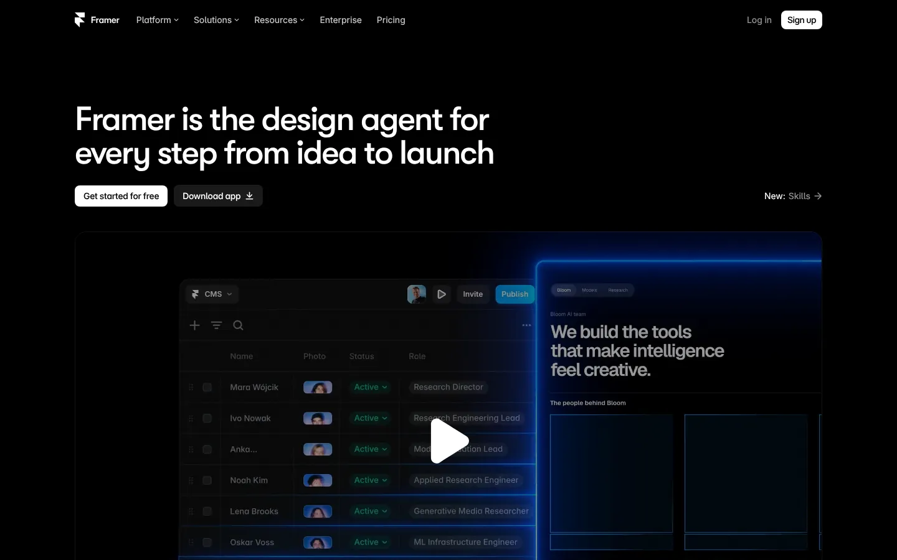Click the drag handle for Mara Wójcik row

point(191,387)
